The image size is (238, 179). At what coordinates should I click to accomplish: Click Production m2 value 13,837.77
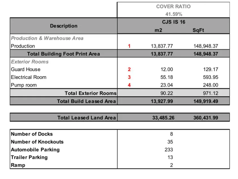pos(162,46)
